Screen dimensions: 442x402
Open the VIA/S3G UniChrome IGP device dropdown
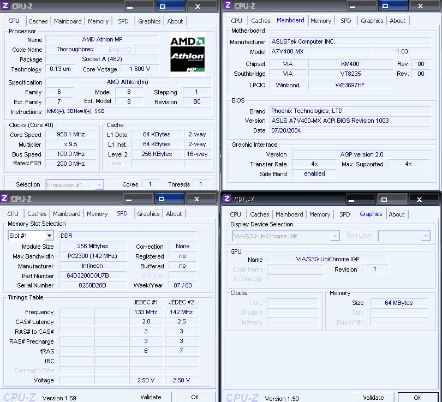[x=335, y=236]
